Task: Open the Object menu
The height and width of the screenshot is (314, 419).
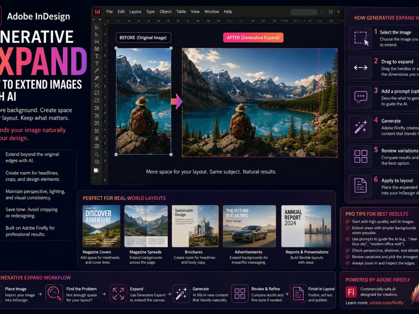Action: click(x=166, y=12)
